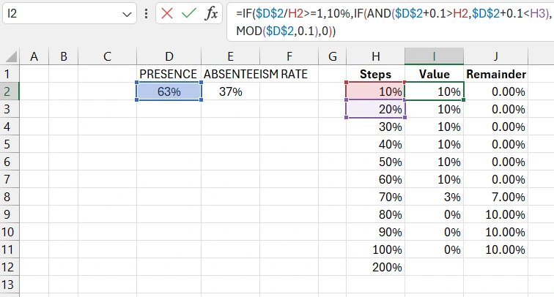Click the Remainder column heading cell
The image size is (554, 297).
click(x=495, y=74)
